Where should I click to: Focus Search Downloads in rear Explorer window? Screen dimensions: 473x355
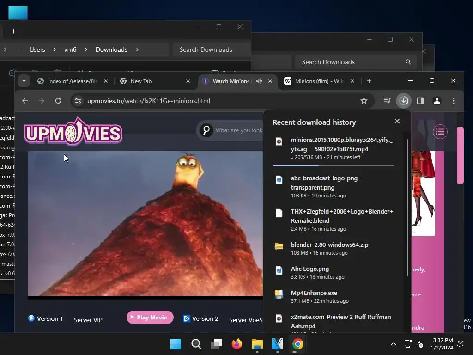point(356,62)
